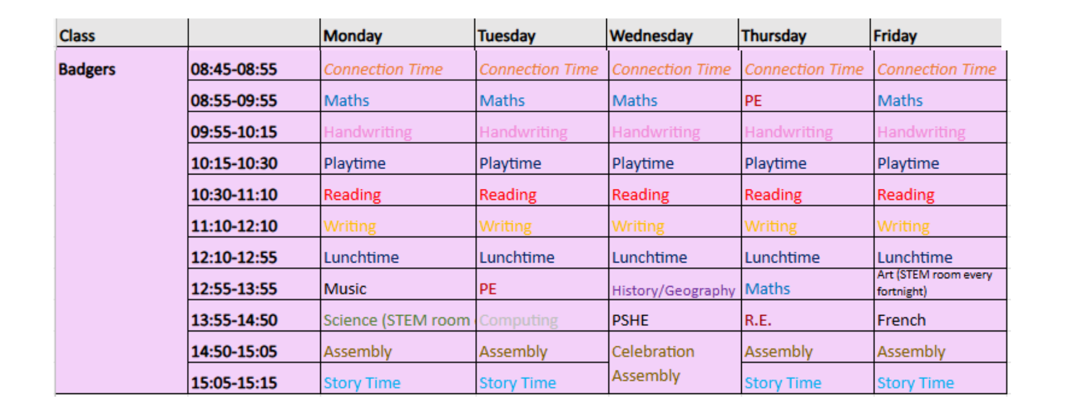Select Thursday's R.E. cell
This screenshot has height=409, width=1075.
[x=807, y=316]
